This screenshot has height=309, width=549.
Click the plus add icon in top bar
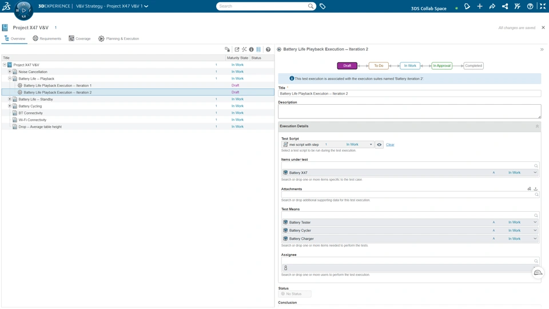(480, 6)
